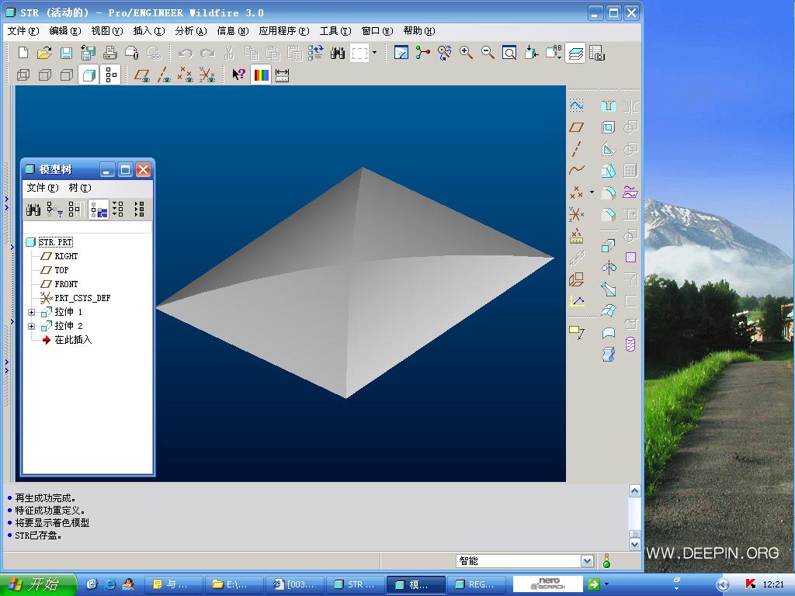Click the 开始 Start button

point(38,584)
